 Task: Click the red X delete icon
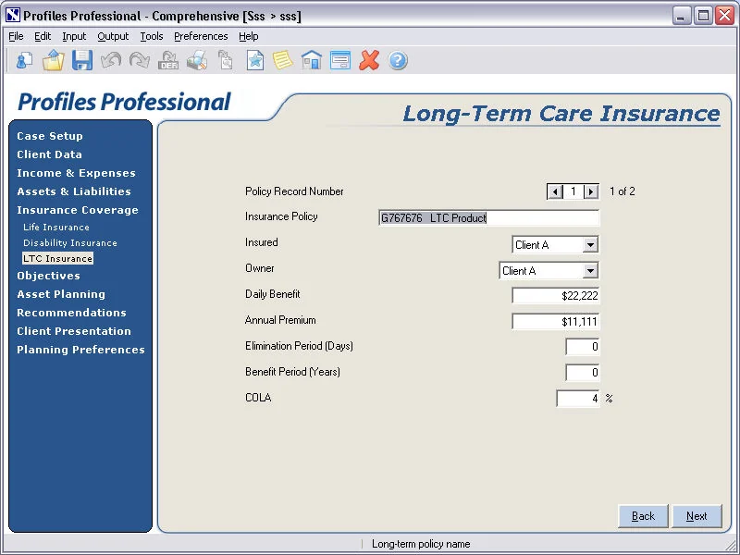coord(369,60)
